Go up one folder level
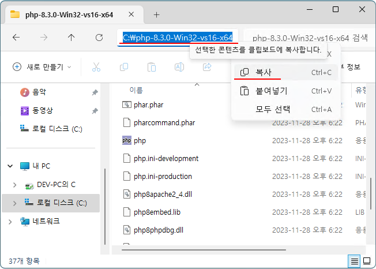376x269 pixels. (x=71, y=38)
